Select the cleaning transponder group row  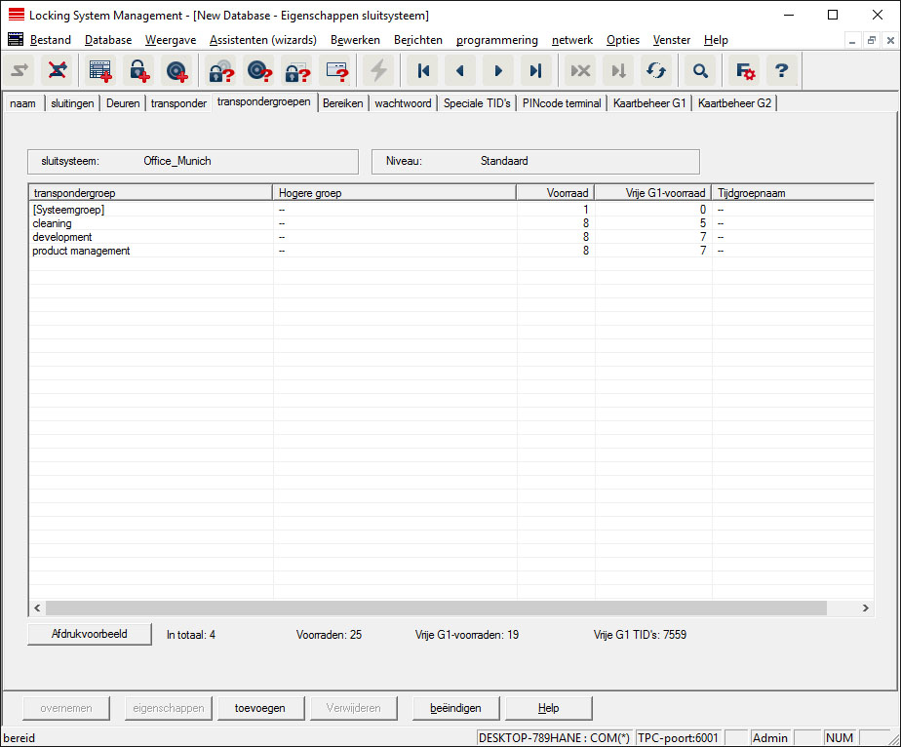click(53, 223)
